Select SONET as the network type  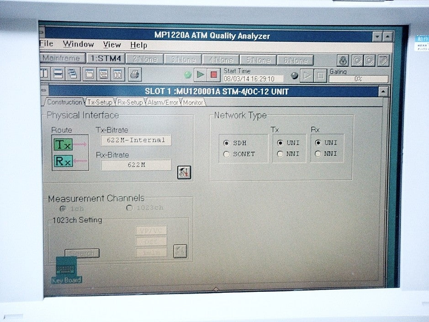click(226, 153)
